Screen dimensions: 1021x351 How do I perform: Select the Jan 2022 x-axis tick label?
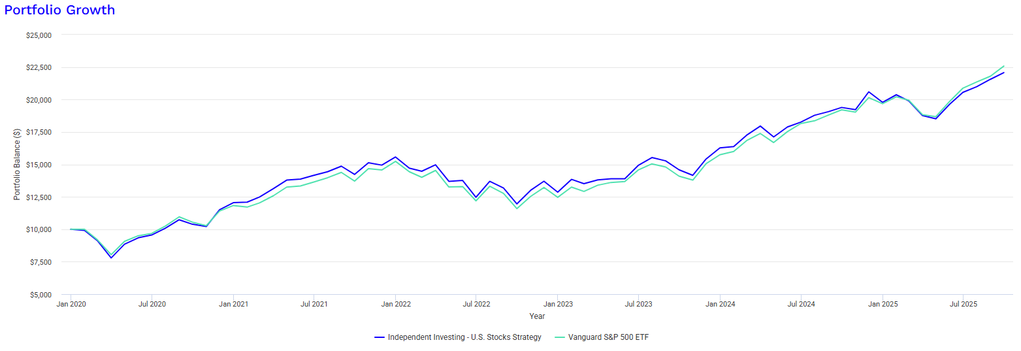click(x=396, y=304)
